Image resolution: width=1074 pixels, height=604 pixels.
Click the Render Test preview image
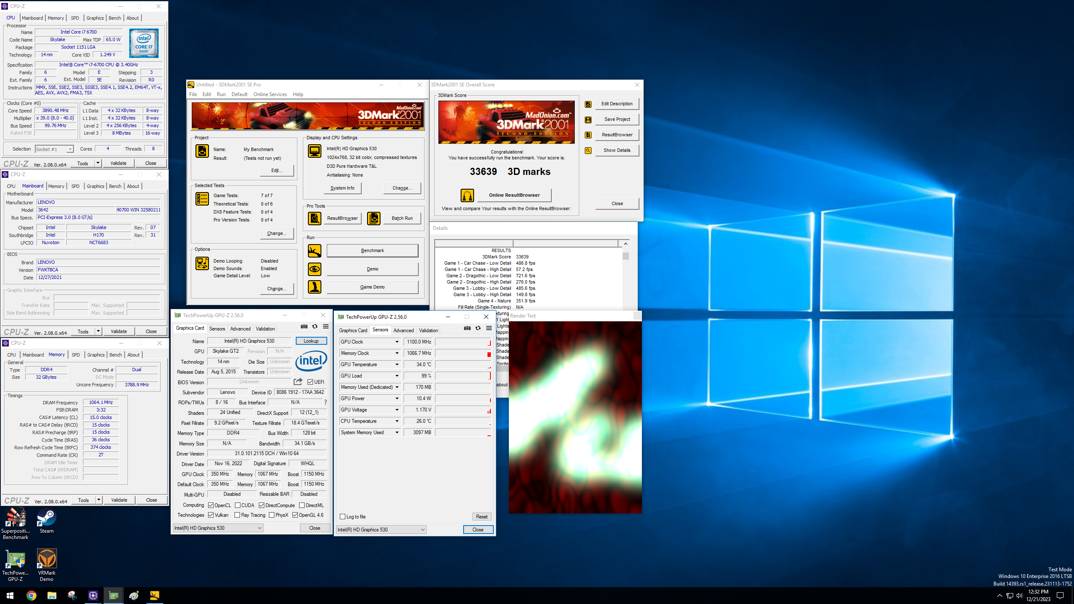click(x=575, y=417)
